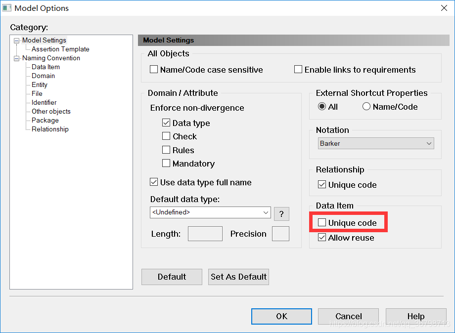455x333 pixels.
Task: Toggle Relationship Unique code checkbox
Action: tap(322, 185)
